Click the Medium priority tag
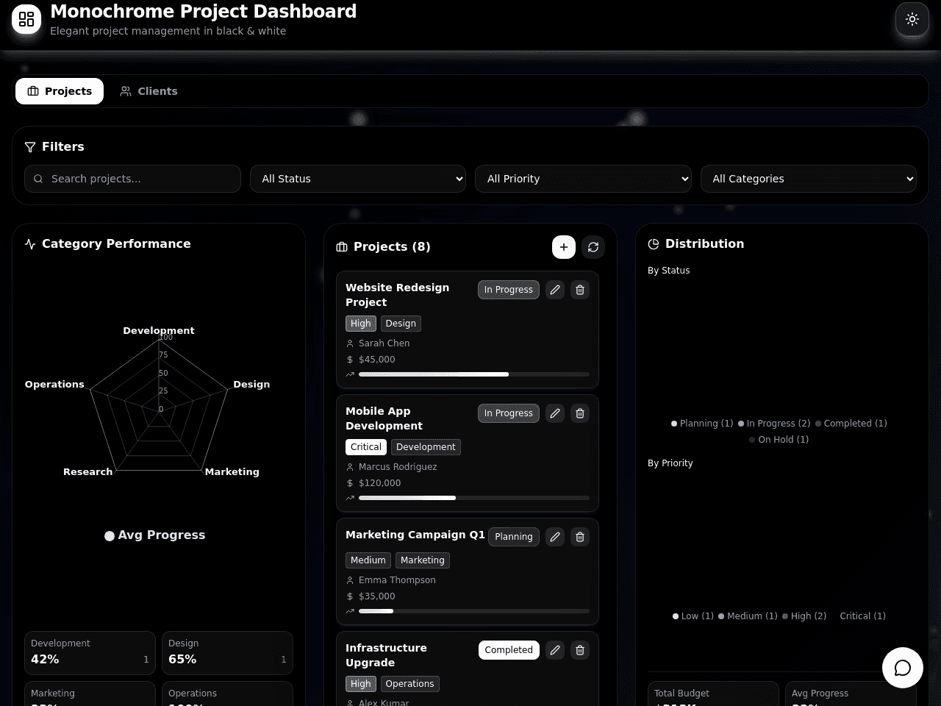This screenshot has width=941, height=706. coord(368,560)
